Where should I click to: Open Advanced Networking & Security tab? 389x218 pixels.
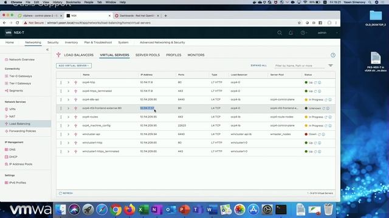(162, 42)
